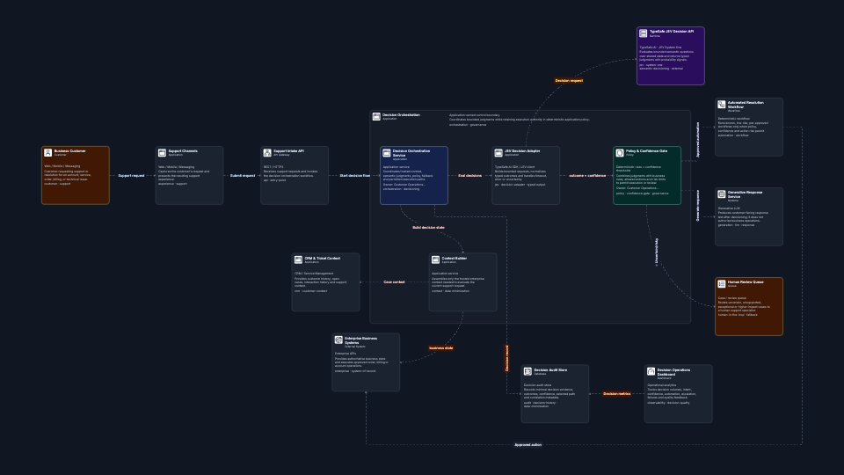
Task: Click the Generative Response Service icon
Action: (x=721, y=194)
